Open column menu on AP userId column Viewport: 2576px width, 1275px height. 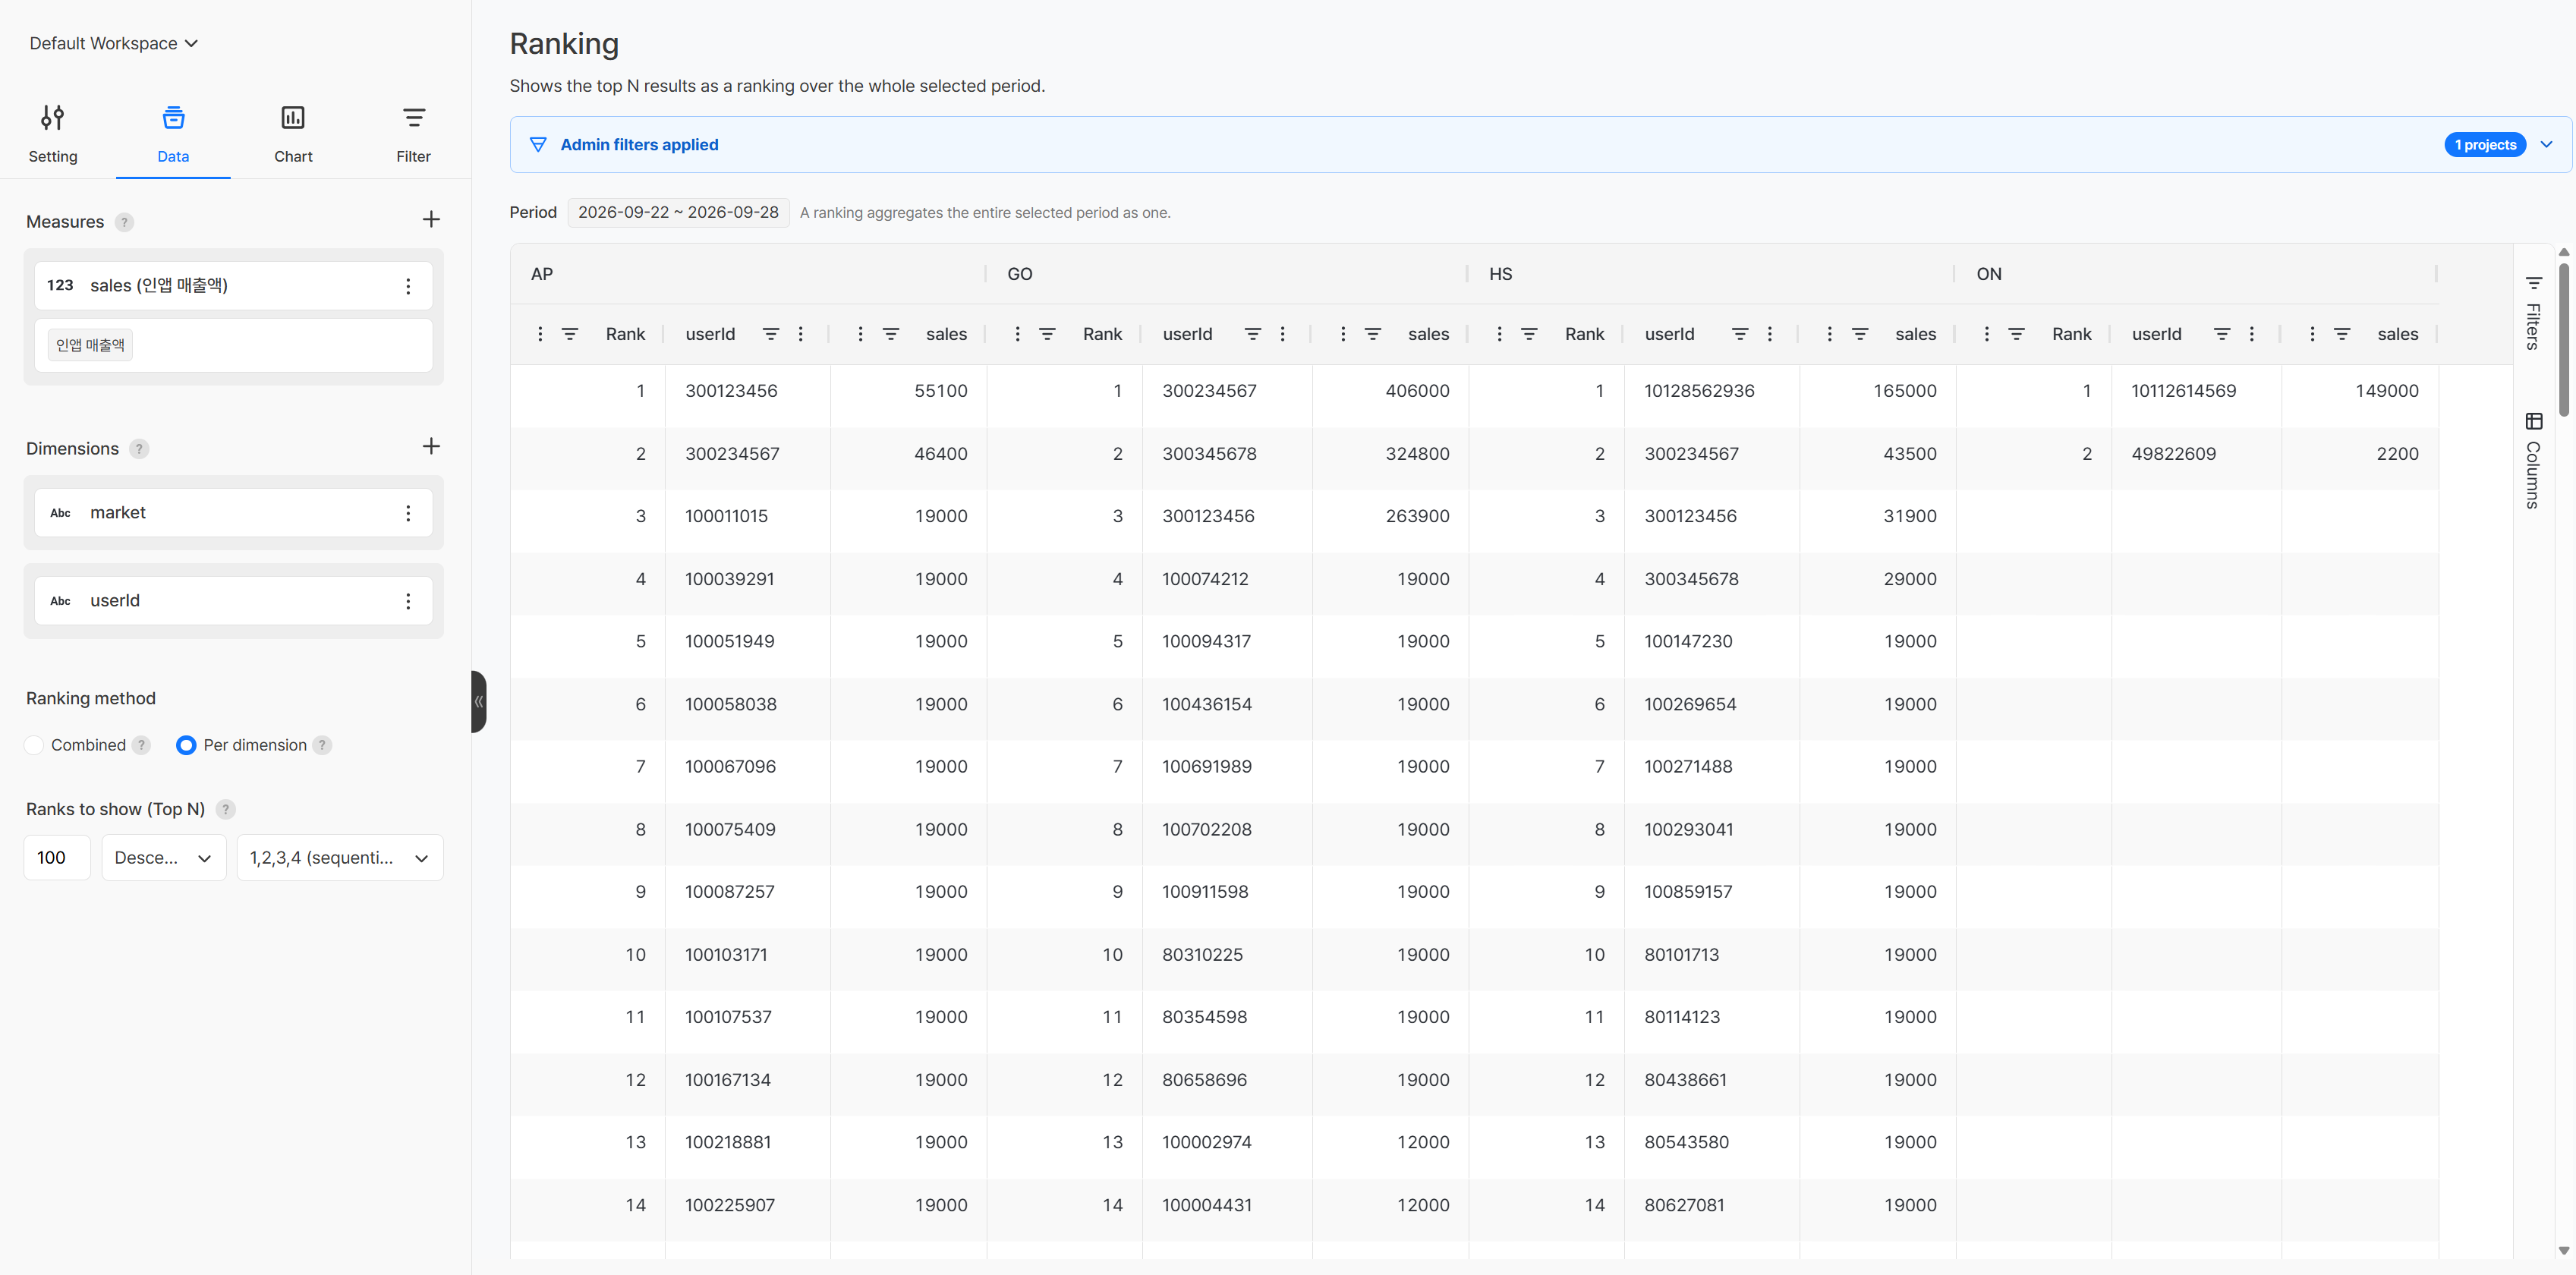point(800,334)
